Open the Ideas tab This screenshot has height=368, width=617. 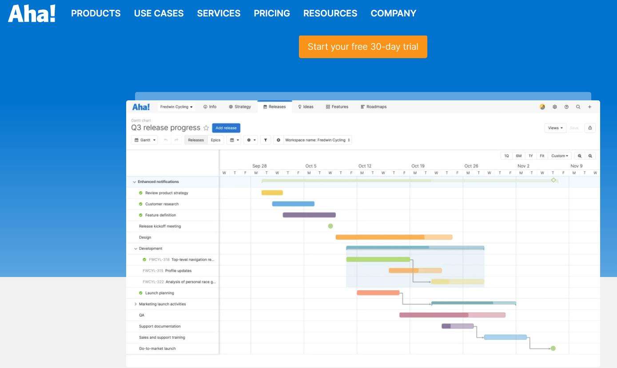(306, 107)
